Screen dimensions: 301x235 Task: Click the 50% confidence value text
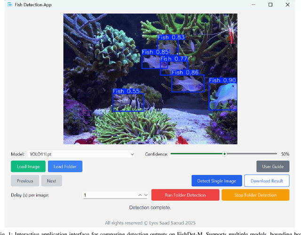coord(285,154)
